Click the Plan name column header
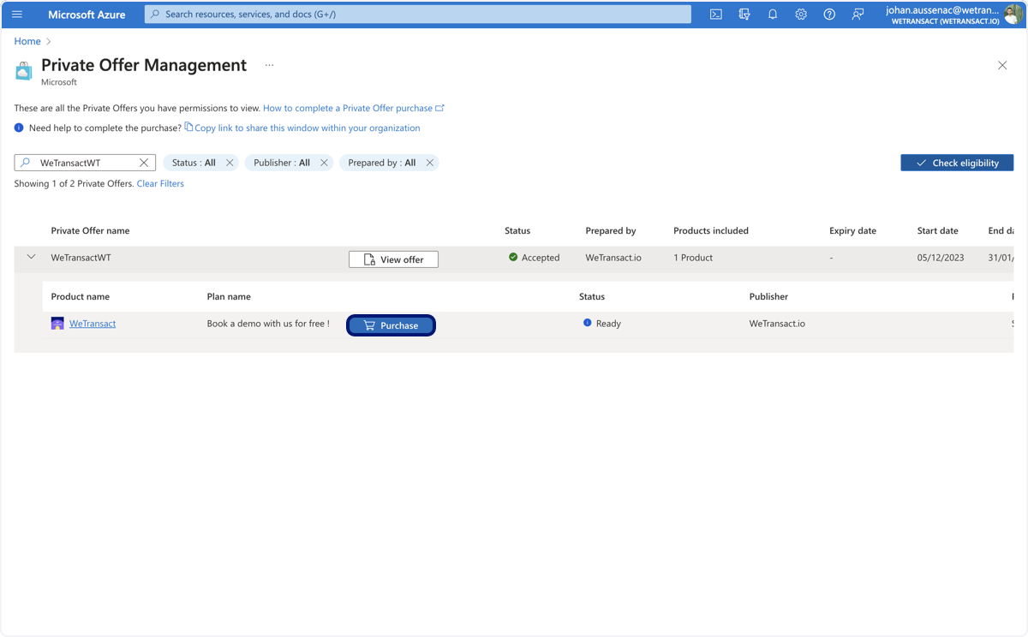Viewport: 1028px width, 637px height. pos(229,296)
